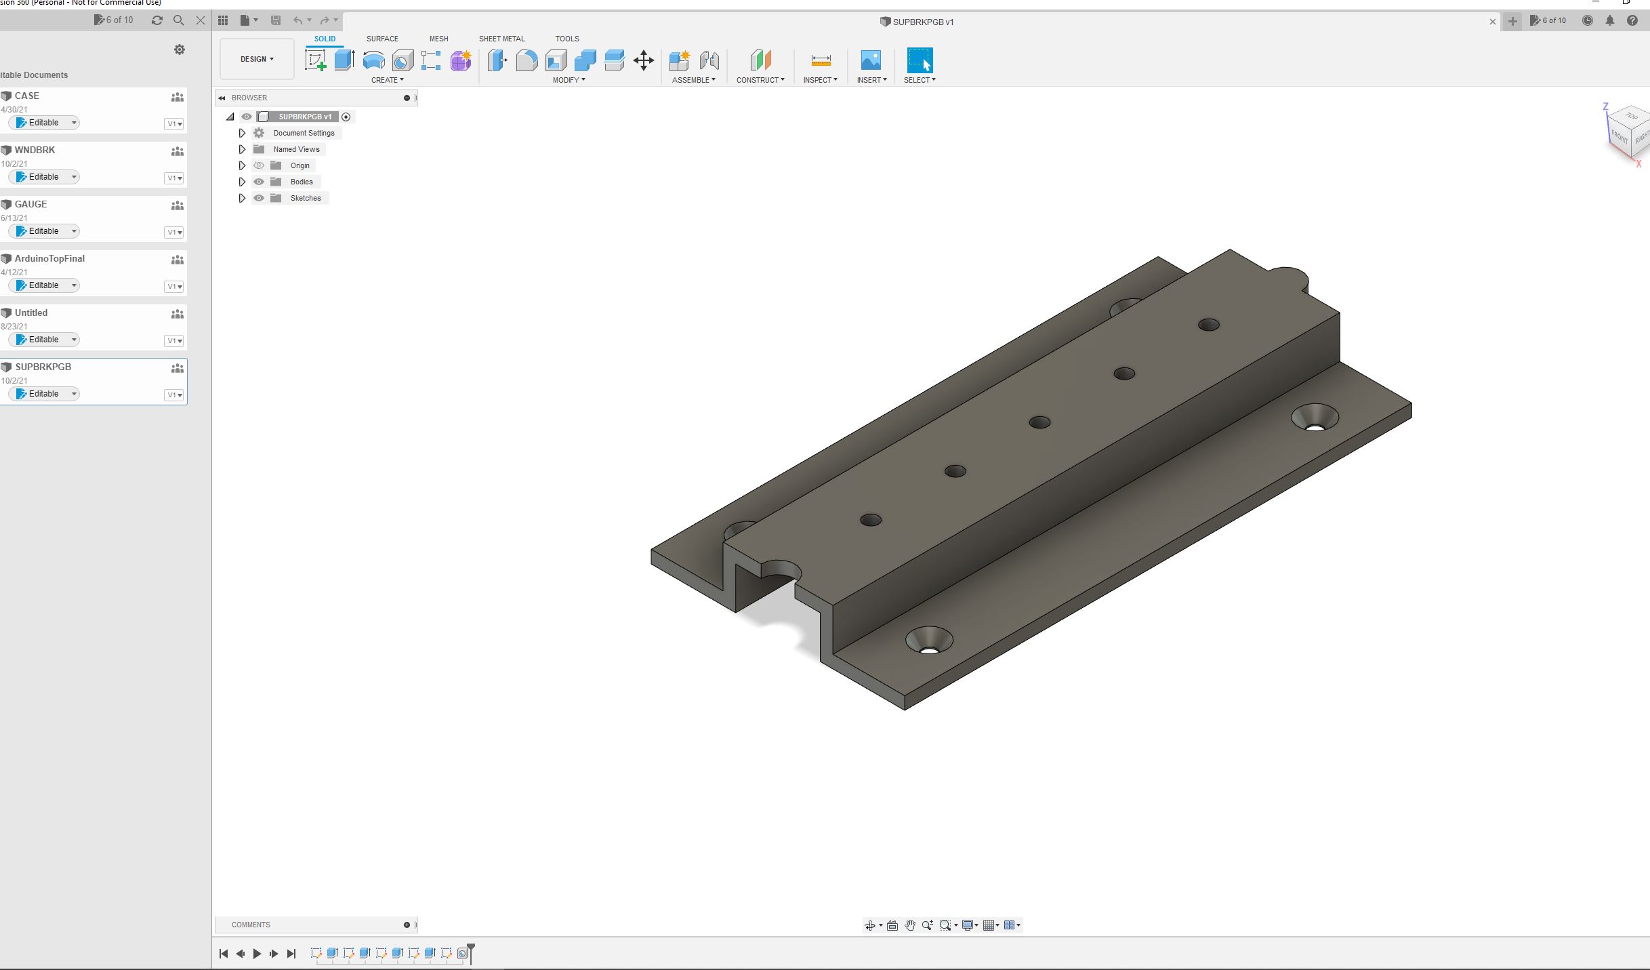Select the SOLID tab

[x=325, y=39]
